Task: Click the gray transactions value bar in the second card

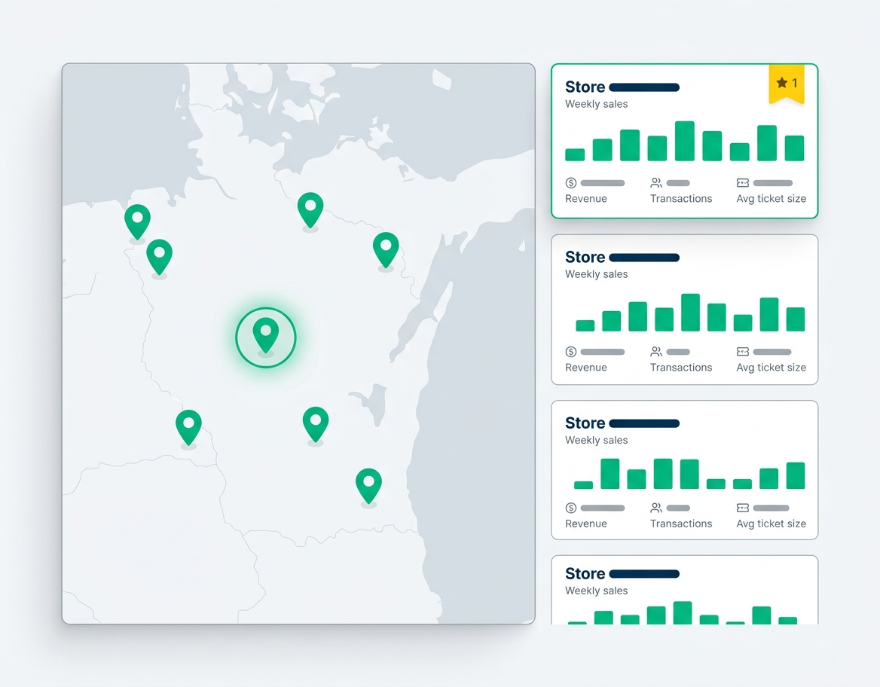Action: tap(678, 352)
